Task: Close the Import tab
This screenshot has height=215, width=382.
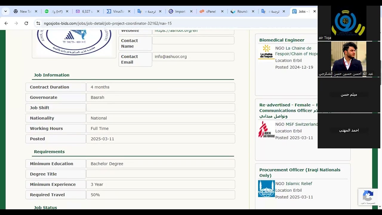Action: [191, 11]
